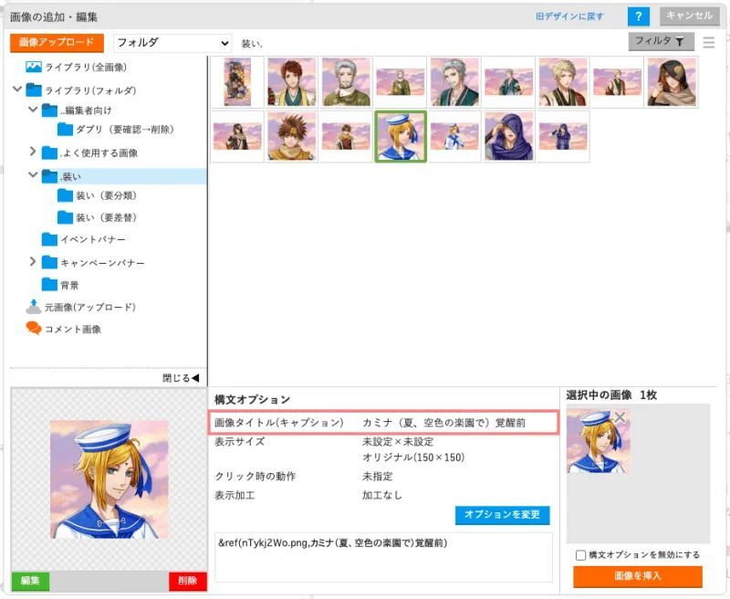Image resolution: width=730 pixels, height=599 pixels.
Task: Click the コメント画像 speech bubble icon
Action: coord(34,329)
